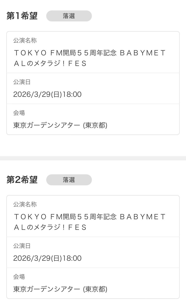Click 18:00 time in the second-choice date row
Image resolution: width=186 pixels, height=306 pixels.
click(x=72, y=259)
